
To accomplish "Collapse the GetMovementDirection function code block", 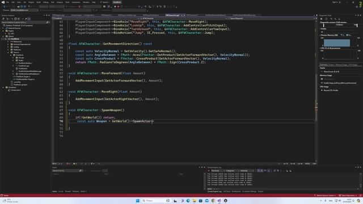I will point(67,44).
